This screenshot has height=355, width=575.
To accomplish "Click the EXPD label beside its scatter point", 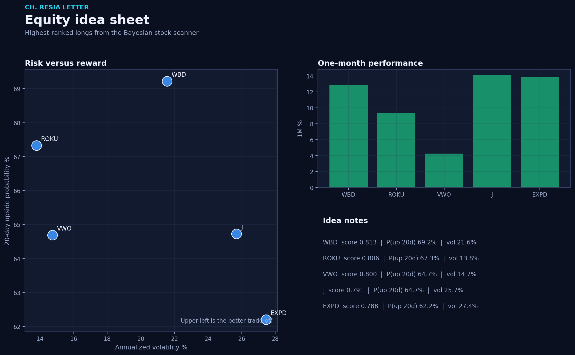I will pyautogui.click(x=279, y=313).
